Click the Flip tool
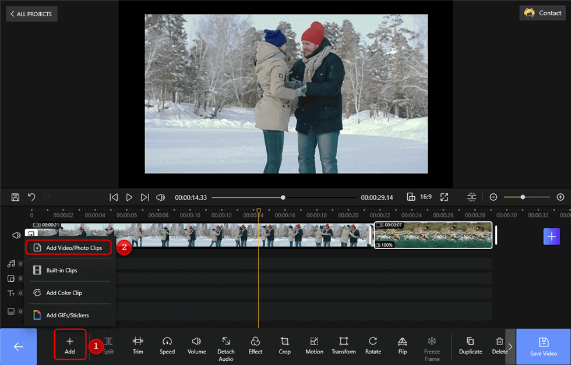Image resolution: width=571 pixels, height=365 pixels. point(403,345)
